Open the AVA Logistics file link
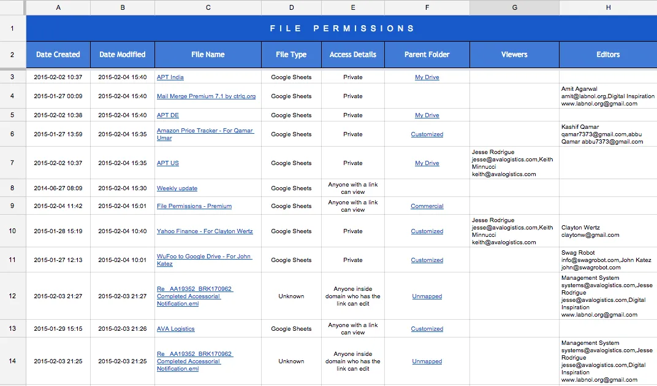The height and width of the screenshot is (386, 657). (x=177, y=328)
